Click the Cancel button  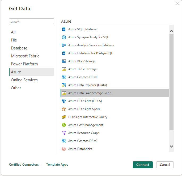[165, 165]
